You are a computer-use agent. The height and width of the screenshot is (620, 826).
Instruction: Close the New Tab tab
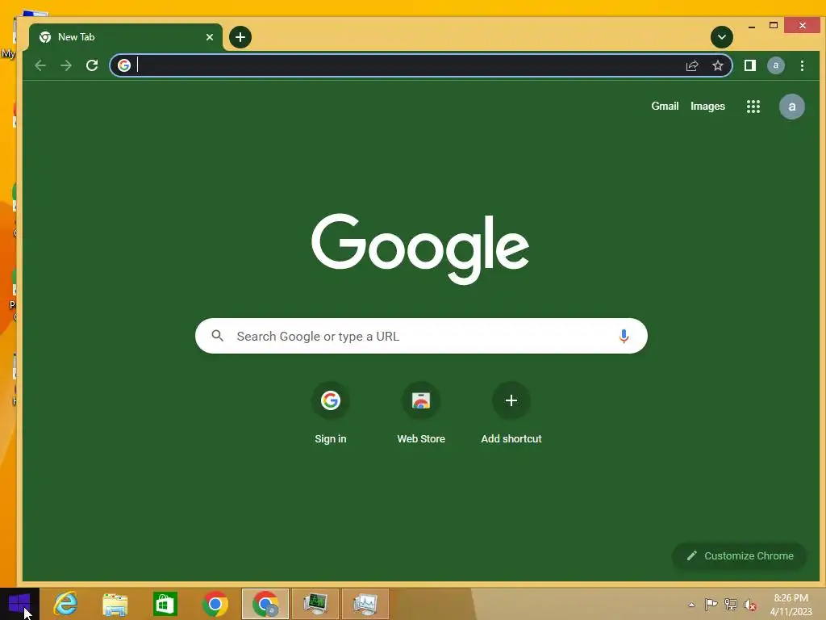pos(210,37)
